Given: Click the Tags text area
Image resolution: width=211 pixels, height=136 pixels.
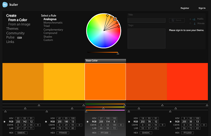Looking at the screenshot, I should (147, 38).
